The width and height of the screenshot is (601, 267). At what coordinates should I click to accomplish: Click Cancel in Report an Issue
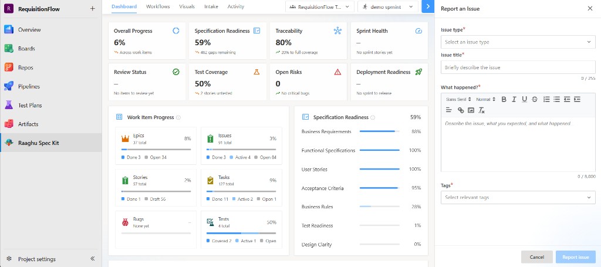pos(537,257)
